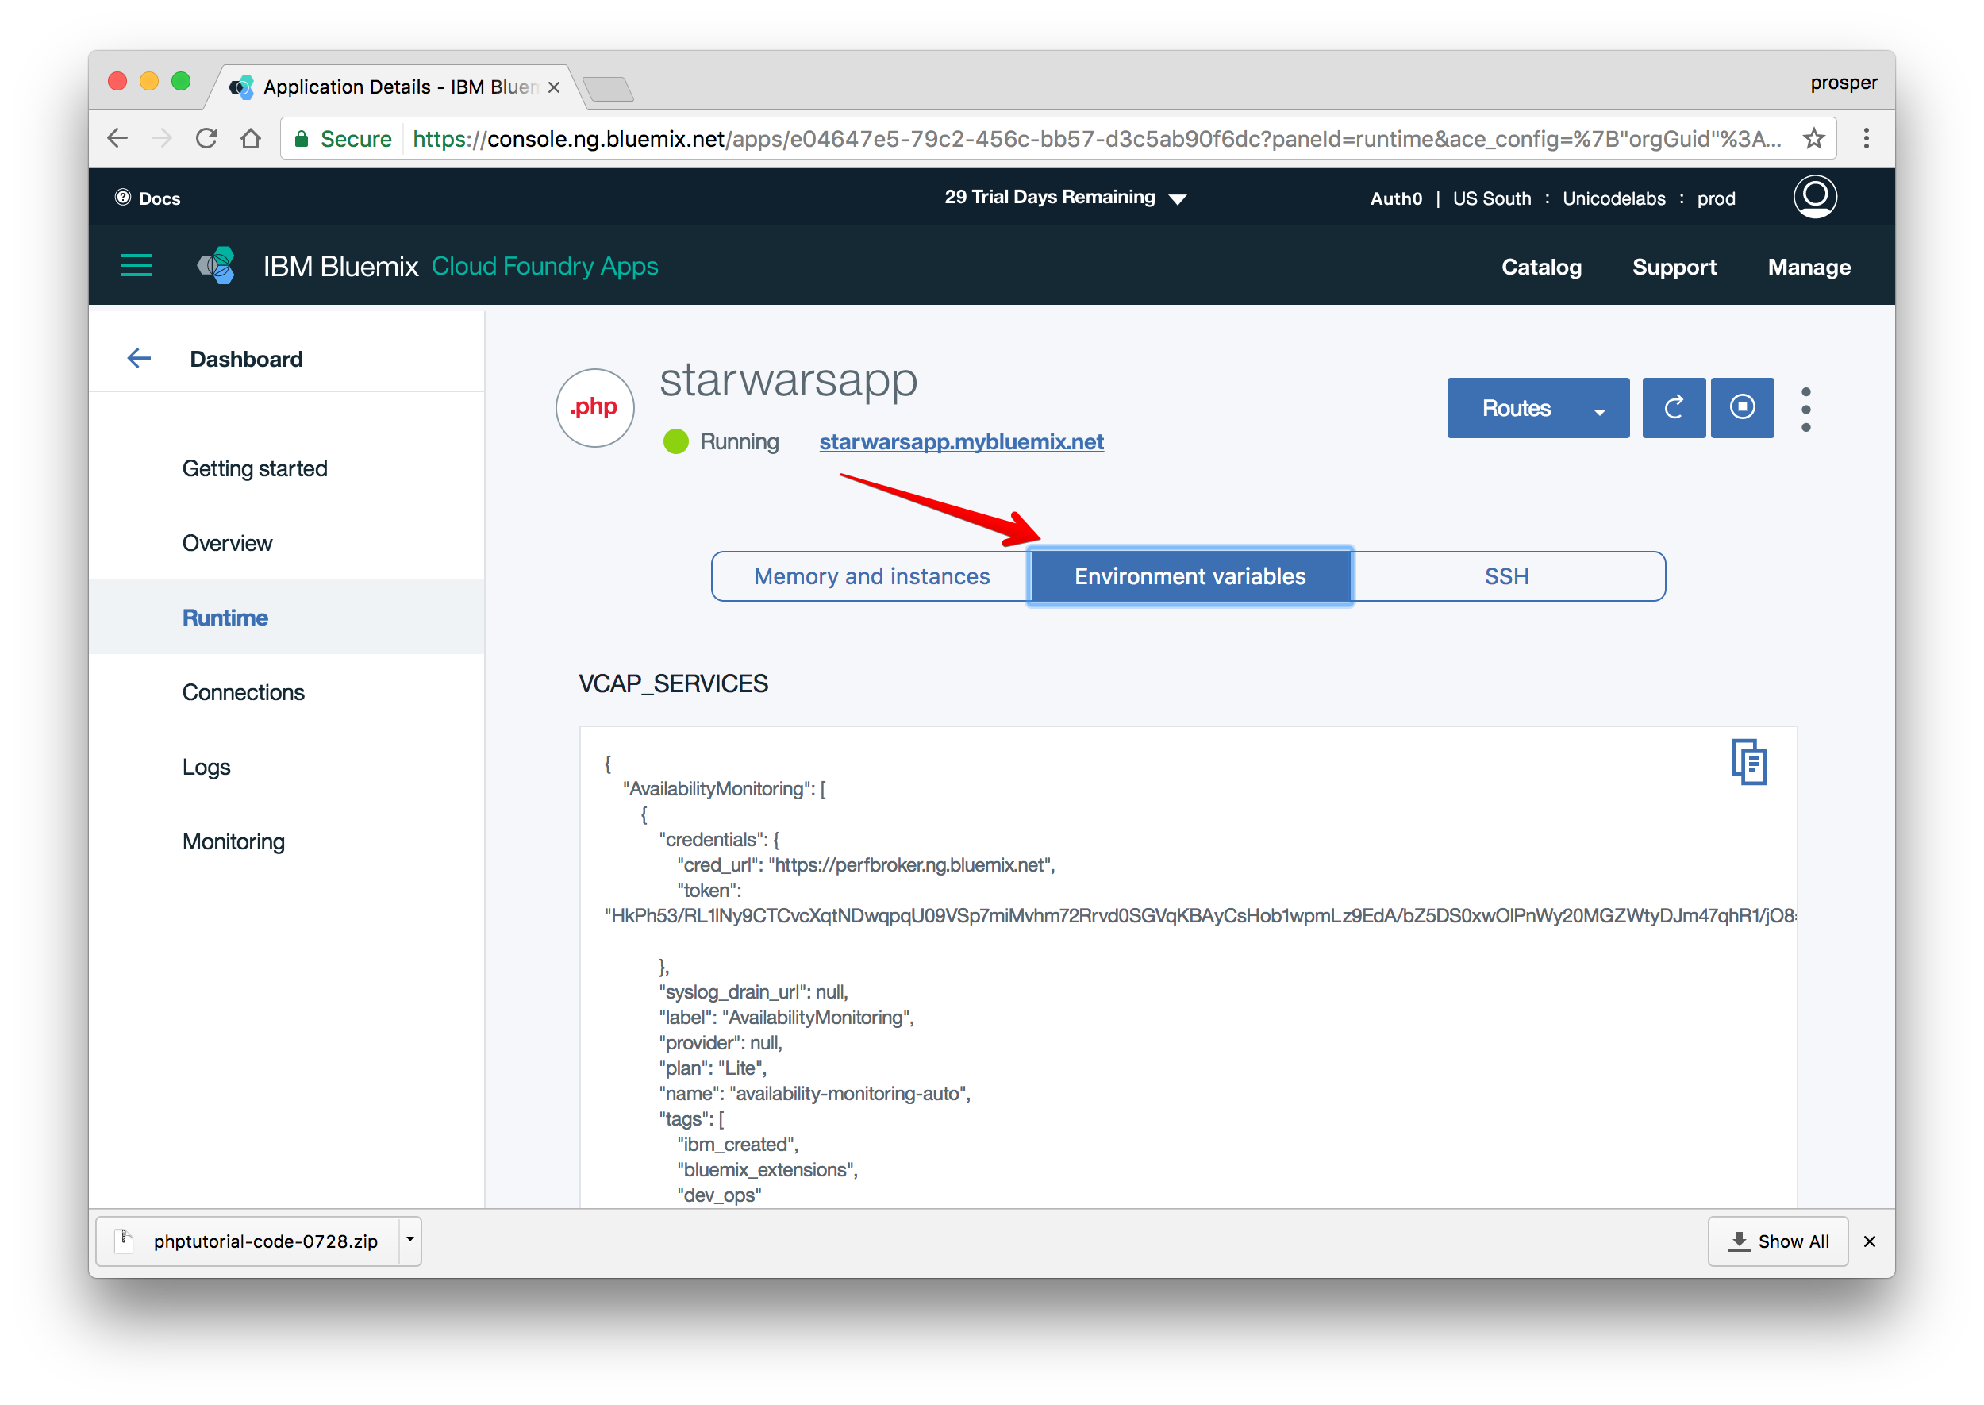This screenshot has height=1405, width=1984.
Task: View Logs in sidebar
Action: click(206, 767)
